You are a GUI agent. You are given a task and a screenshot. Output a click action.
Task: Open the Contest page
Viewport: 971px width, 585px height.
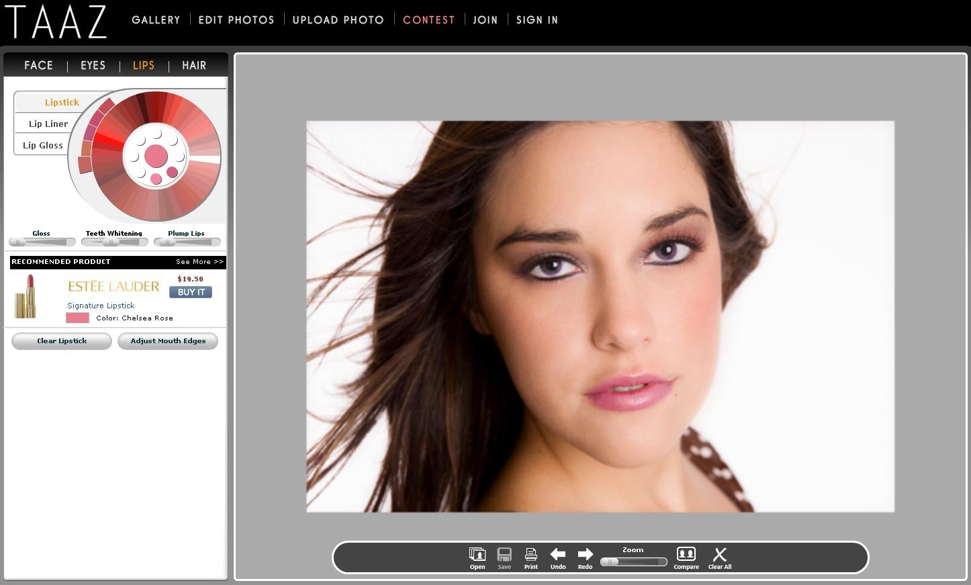click(429, 20)
